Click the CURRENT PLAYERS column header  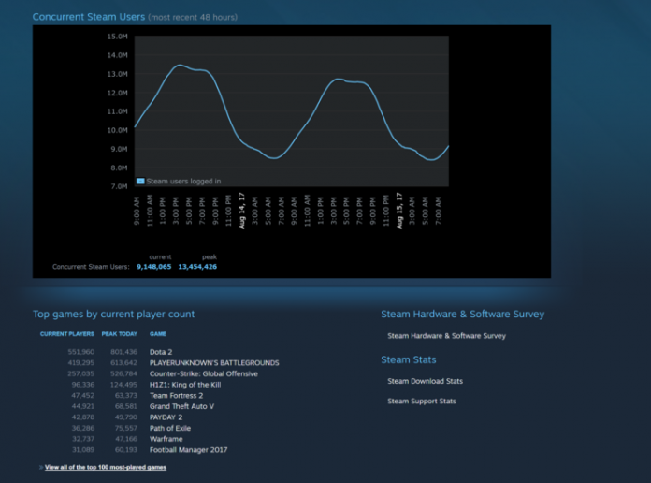click(x=66, y=334)
